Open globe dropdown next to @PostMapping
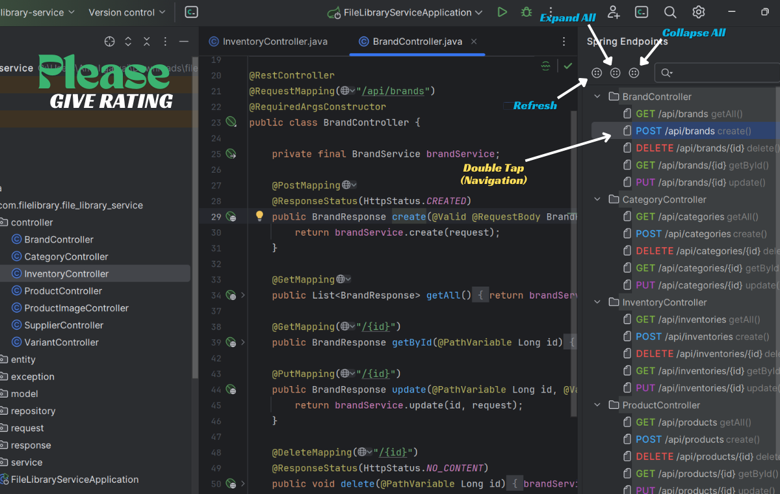This screenshot has height=494, width=780. (x=350, y=185)
